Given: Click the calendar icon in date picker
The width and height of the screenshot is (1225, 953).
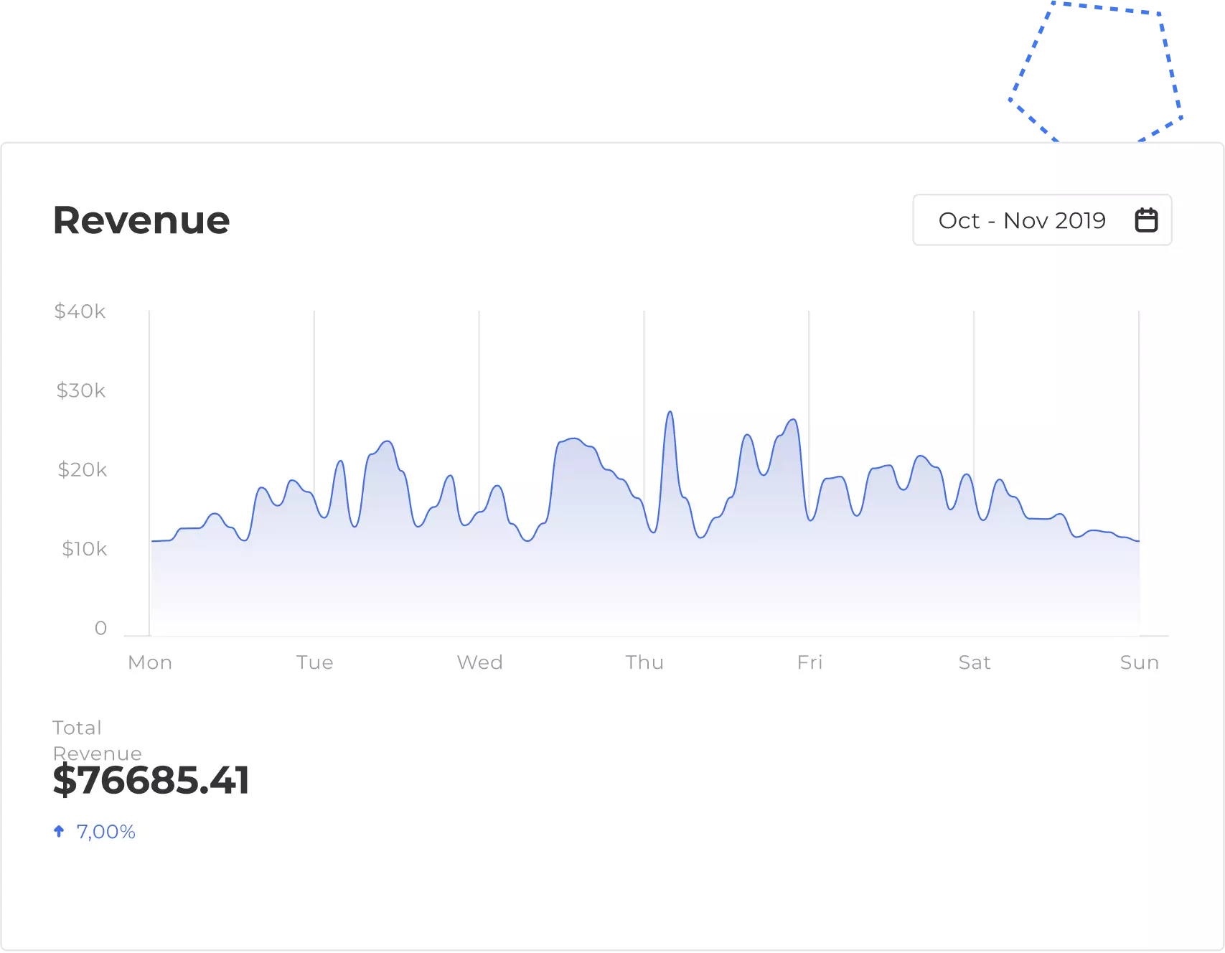Looking at the screenshot, I should tap(1146, 220).
